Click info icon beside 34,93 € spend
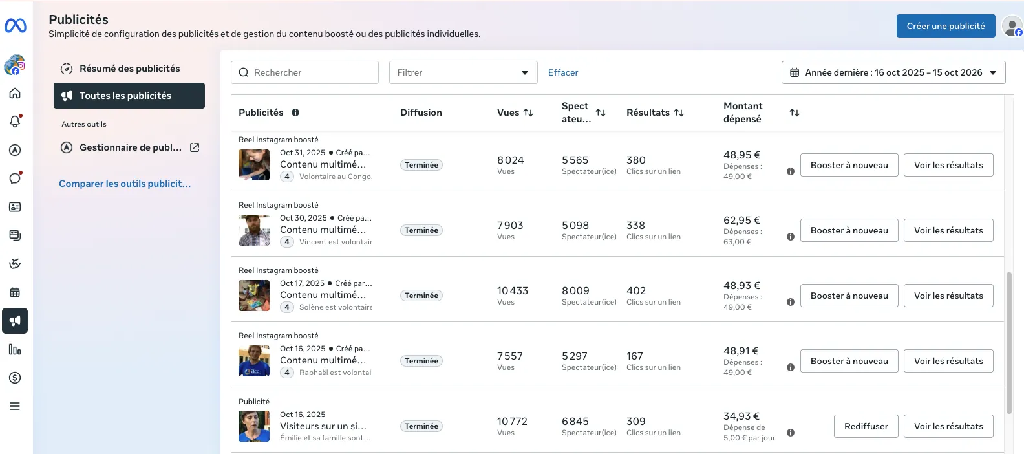 tap(791, 433)
